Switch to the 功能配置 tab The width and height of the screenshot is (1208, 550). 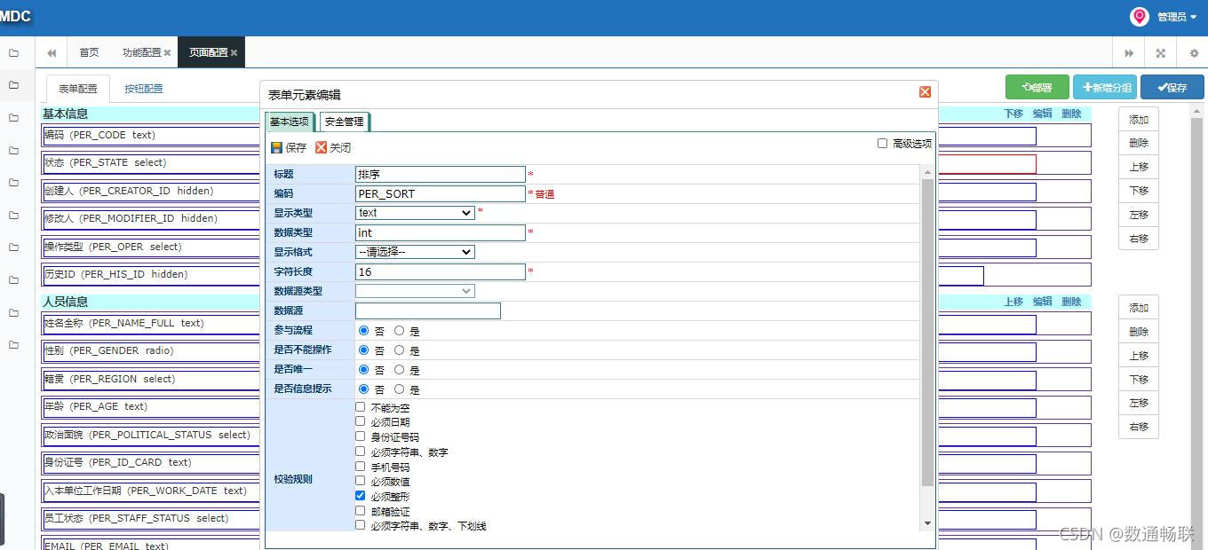click(x=146, y=53)
